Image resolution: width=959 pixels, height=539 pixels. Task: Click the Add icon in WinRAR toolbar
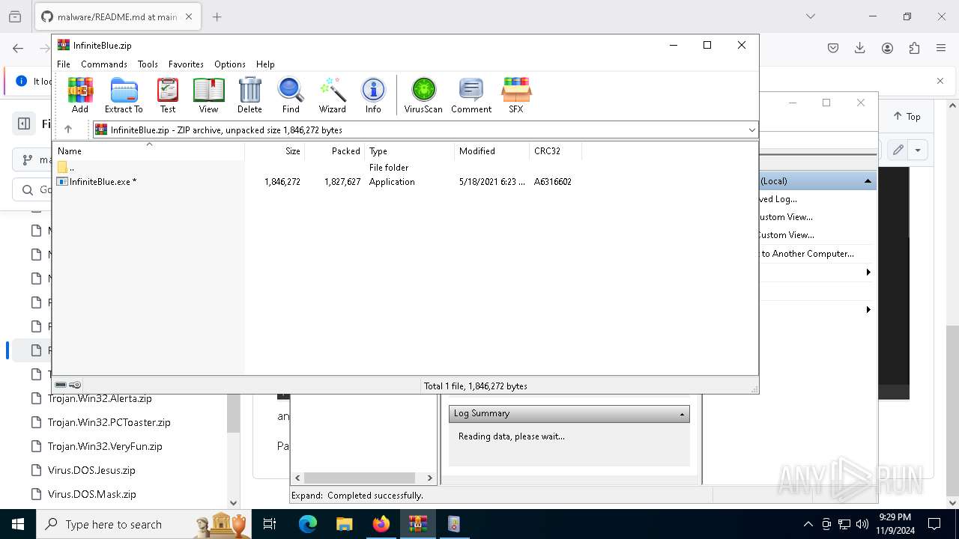click(x=80, y=95)
